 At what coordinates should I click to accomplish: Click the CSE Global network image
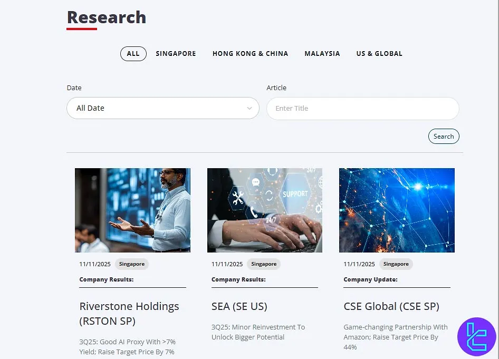pyautogui.click(x=396, y=210)
